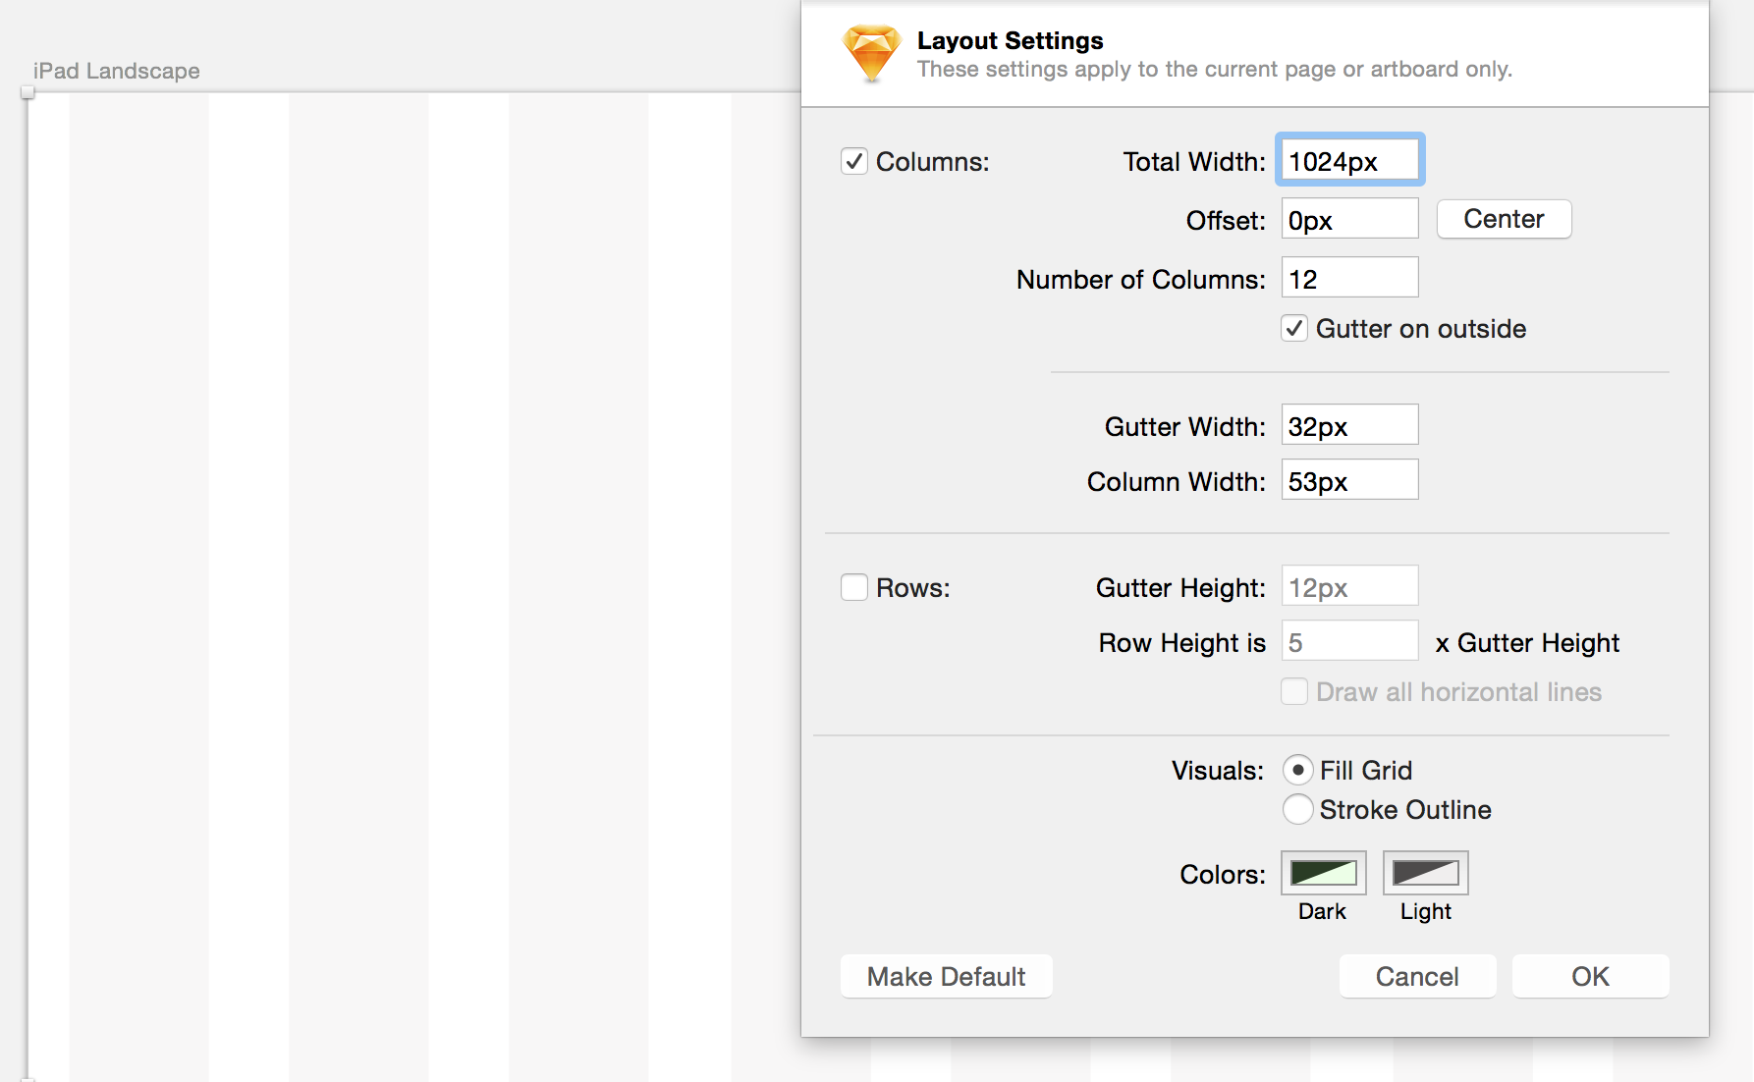Image resolution: width=1754 pixels, height=1082 pixels.
Task: Select the Gutter Height field
Action: click(x=1349, y=585)
